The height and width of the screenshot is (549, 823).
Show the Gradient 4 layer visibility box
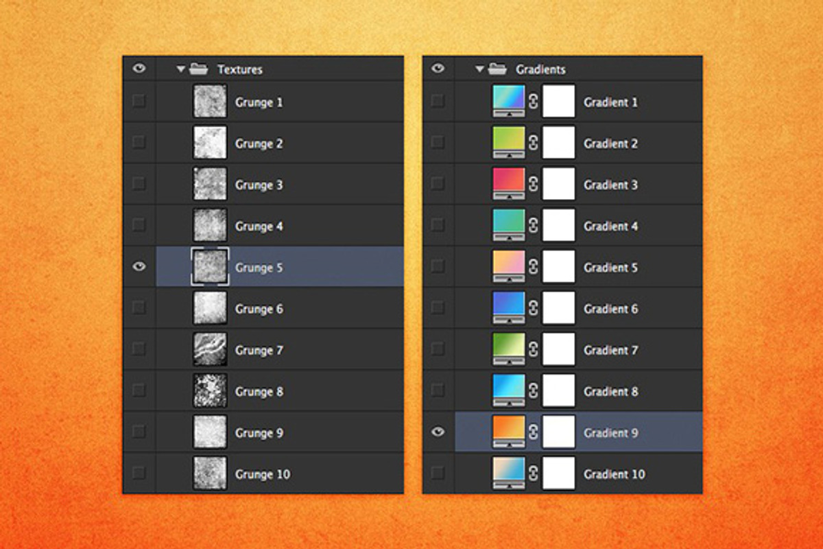(x=438, y=225)
